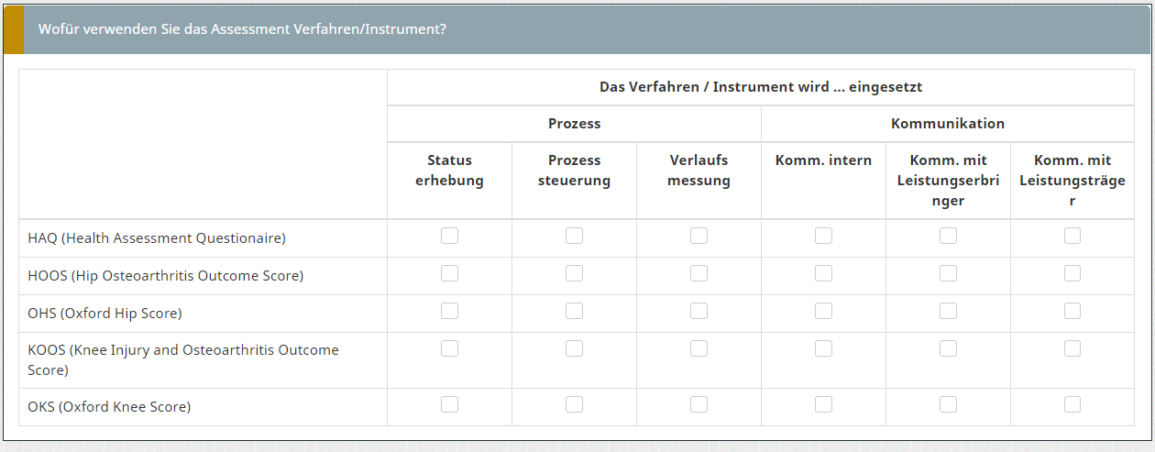Enable KOOS under Komm. intern
Viewport: 1155px width, 452px height.
point(823,348)
